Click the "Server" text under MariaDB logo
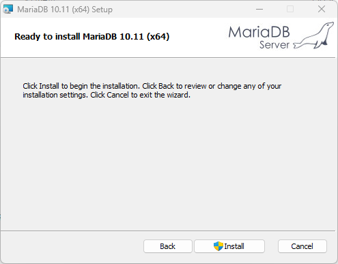 [274, 45]
